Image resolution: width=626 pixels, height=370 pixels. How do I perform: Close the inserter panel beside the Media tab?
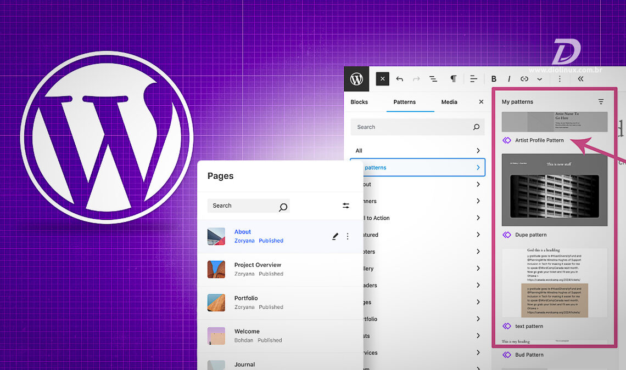(x=481, y=101)
